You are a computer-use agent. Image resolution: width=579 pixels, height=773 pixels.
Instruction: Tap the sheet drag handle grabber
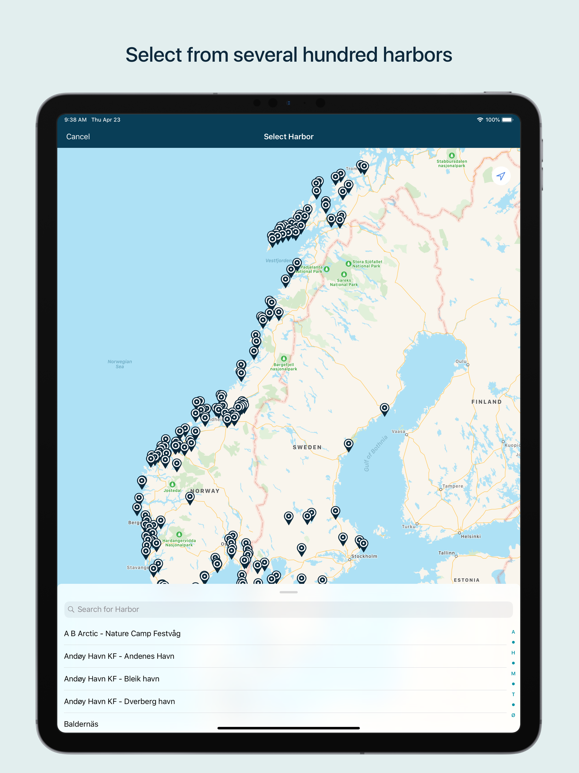(288, 592)
